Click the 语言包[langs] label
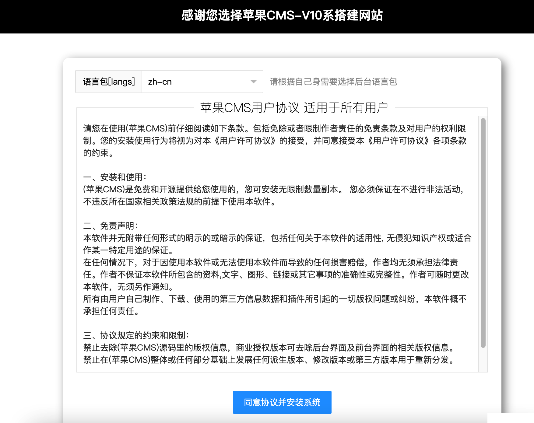 109,82
